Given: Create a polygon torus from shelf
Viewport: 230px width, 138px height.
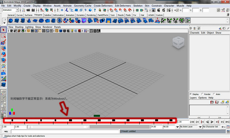Looking at the screenshot, I should pyautogui.click(x=41, y=21).
